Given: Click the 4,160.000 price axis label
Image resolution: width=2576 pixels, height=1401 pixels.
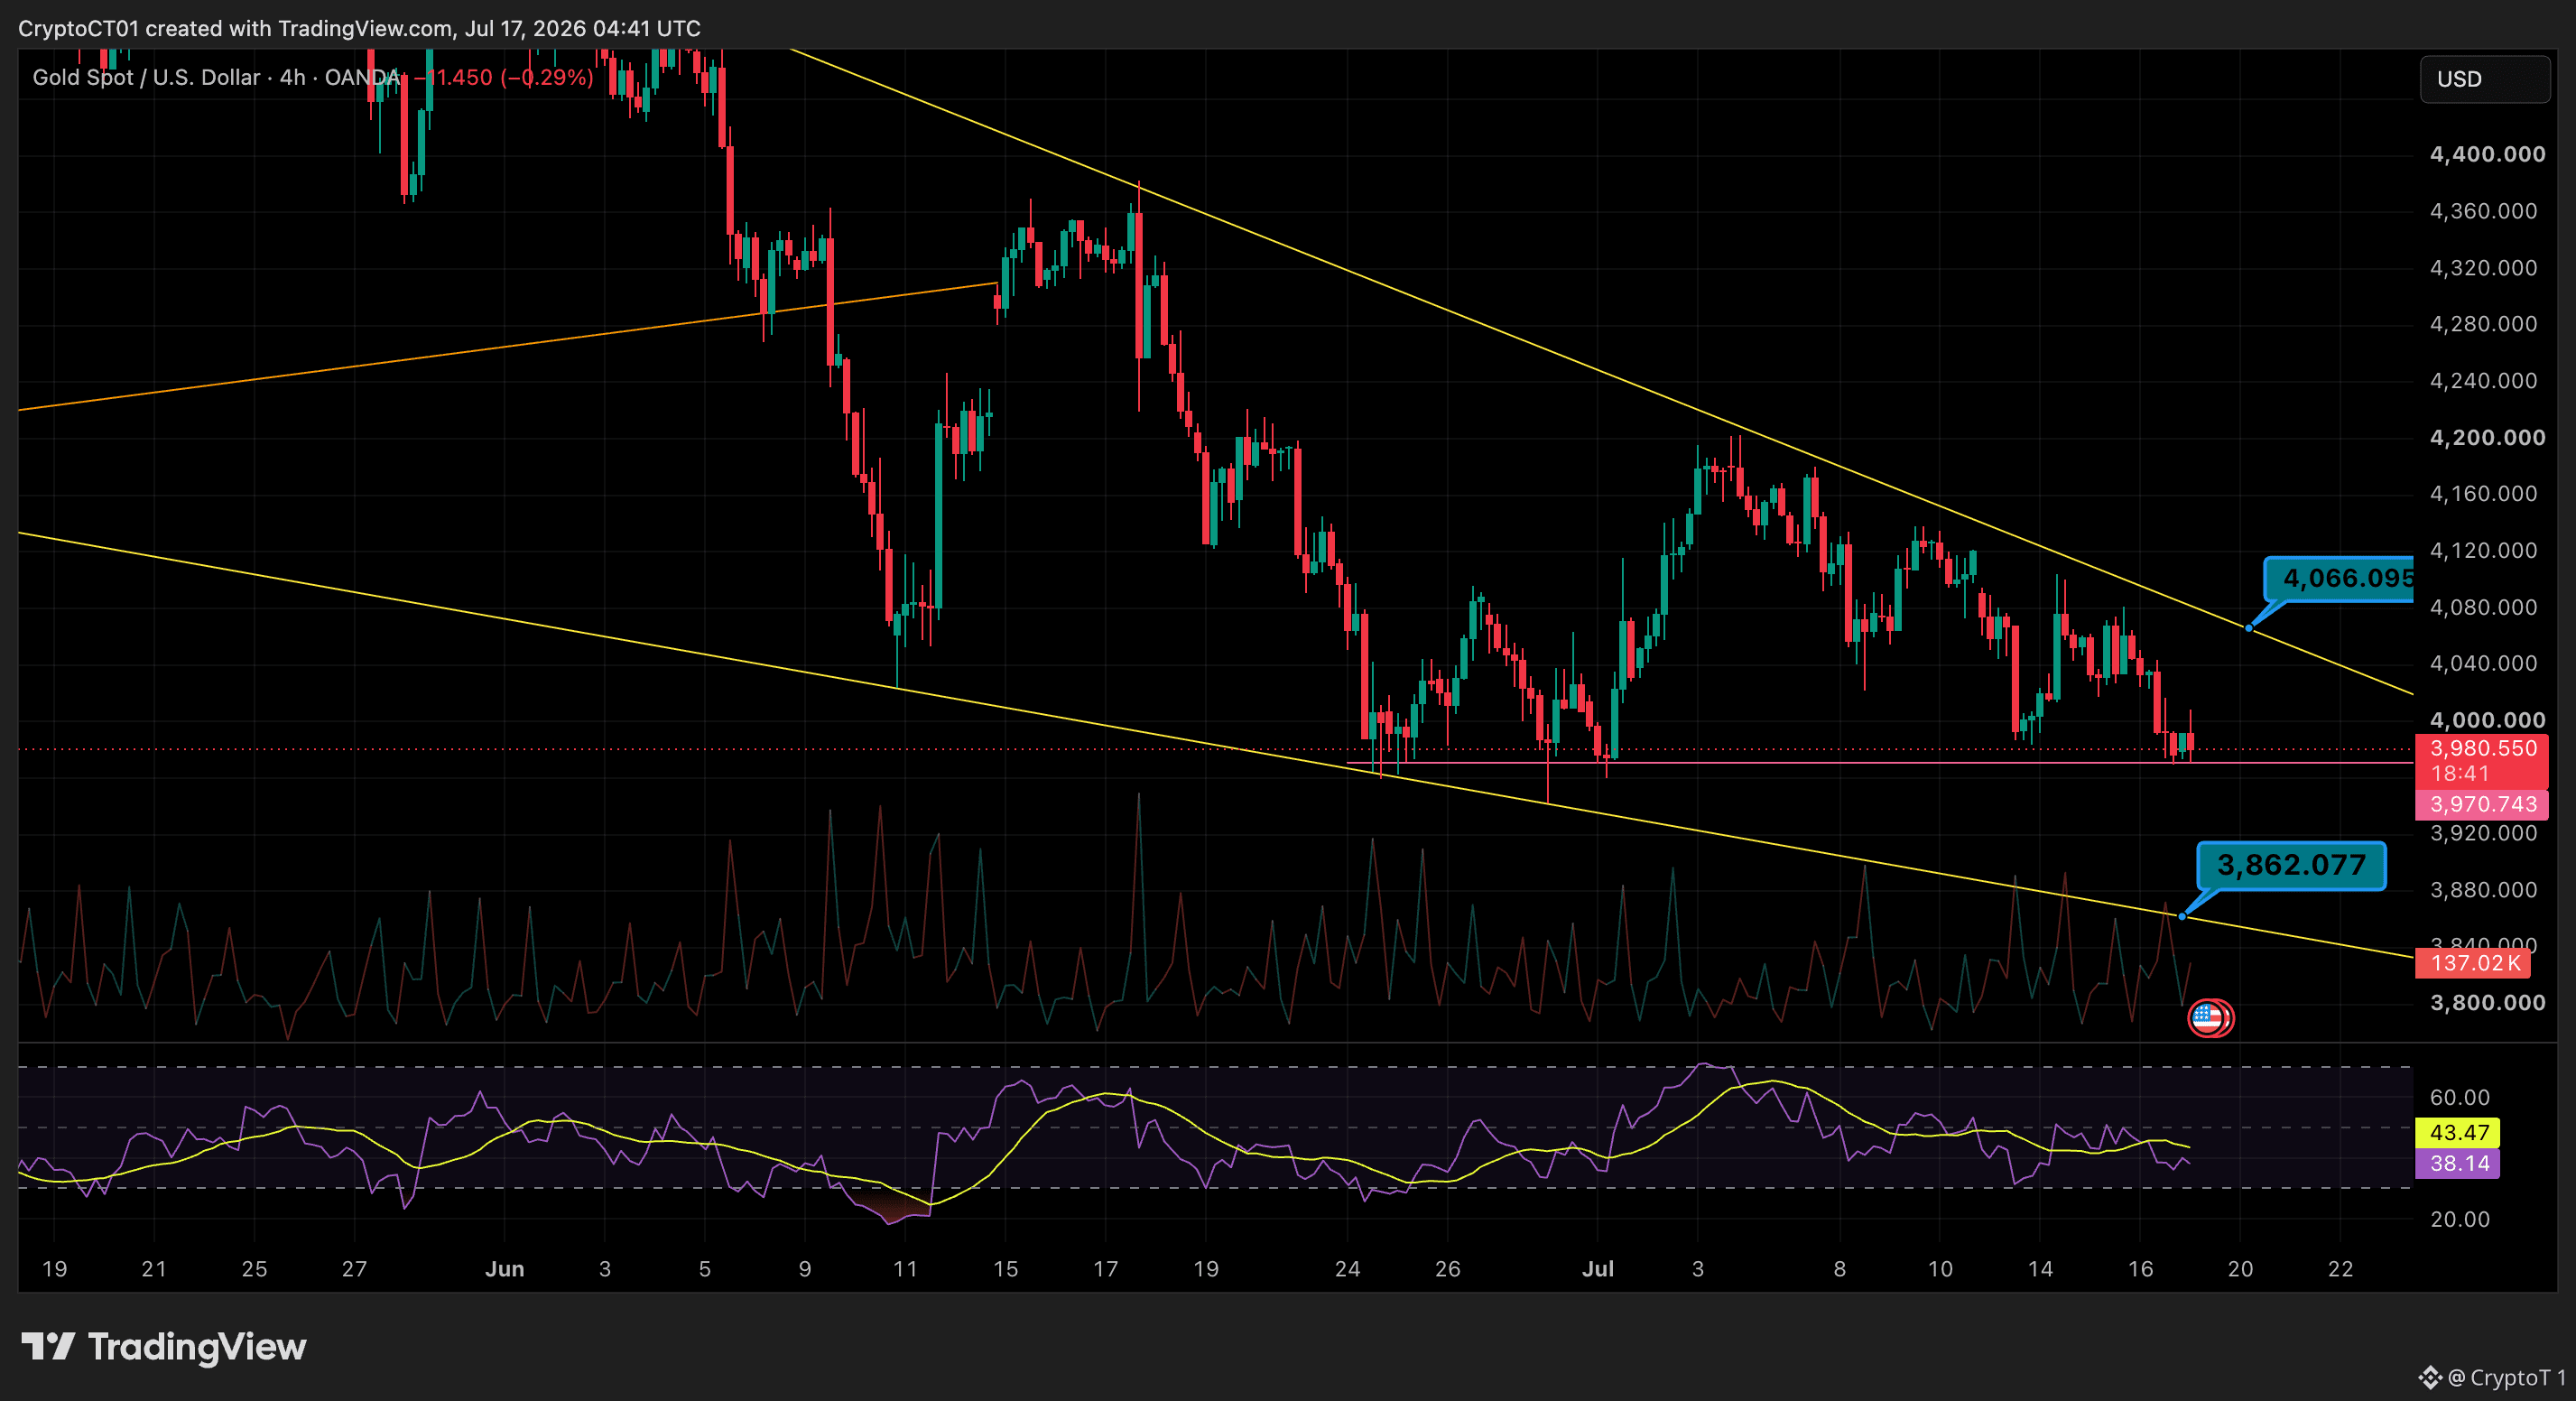Looking at the screenshot, I should pyautogui.click(x=2484, y=494).
